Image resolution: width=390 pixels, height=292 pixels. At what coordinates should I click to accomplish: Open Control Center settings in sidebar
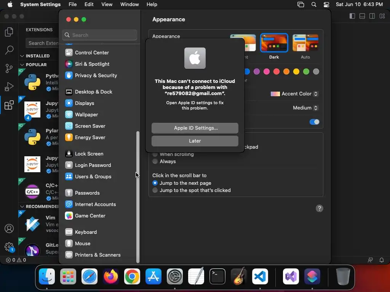coord(87,52)
